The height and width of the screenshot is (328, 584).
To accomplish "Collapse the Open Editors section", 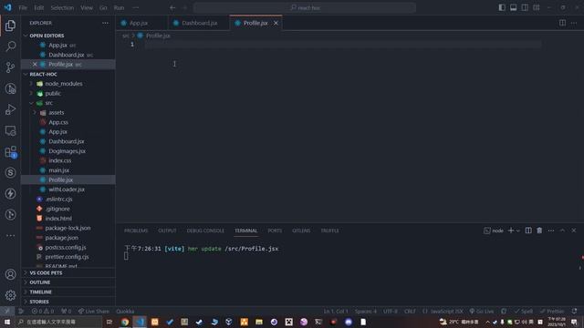I will (x=26, y=36).
